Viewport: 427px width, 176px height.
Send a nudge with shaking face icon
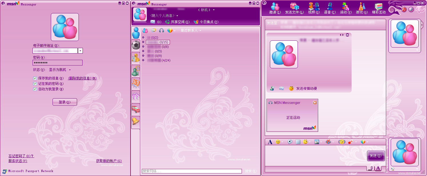(x=342, y=142)
